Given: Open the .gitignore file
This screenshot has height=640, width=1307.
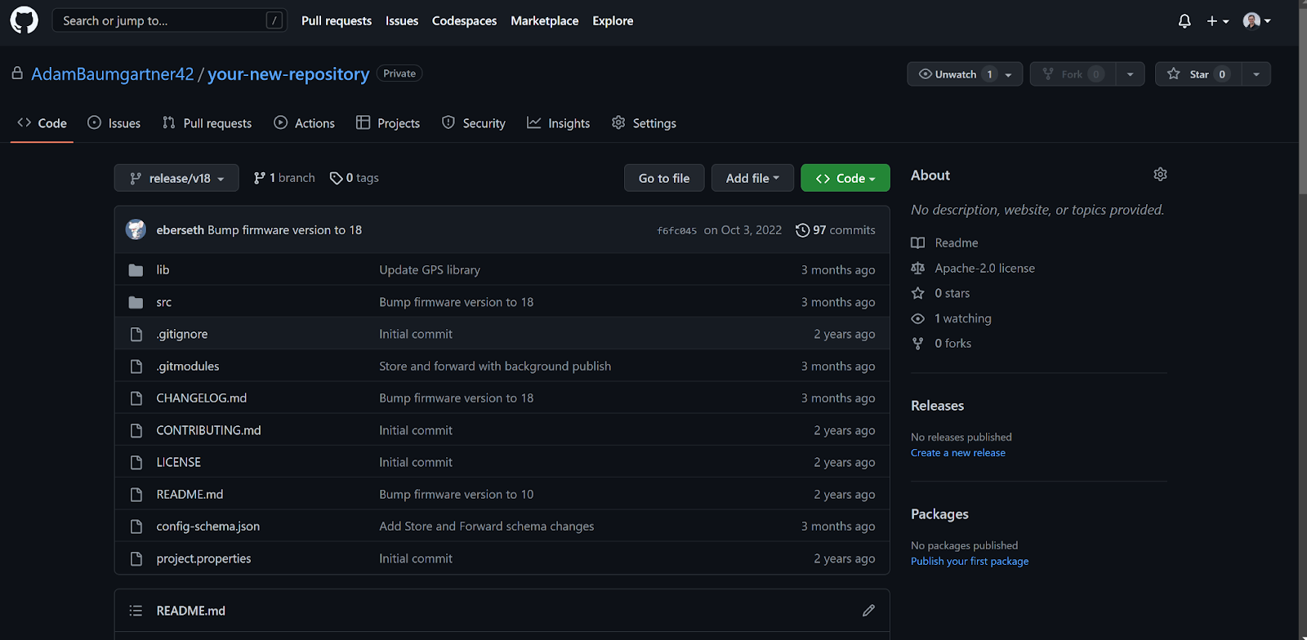Looking at the screenshot, I should pyautogui.click(x=182, y=334).
